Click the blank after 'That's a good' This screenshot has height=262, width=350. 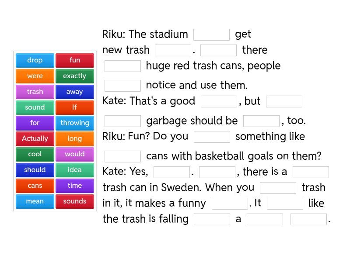[219, 101]
